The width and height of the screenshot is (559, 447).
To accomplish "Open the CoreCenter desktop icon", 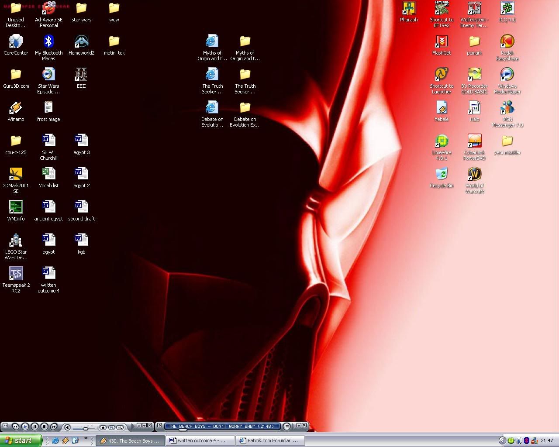I will point(16,45).
